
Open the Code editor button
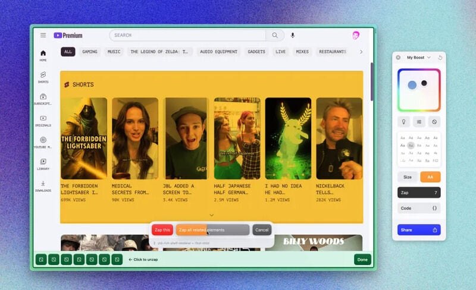(x=419, y=208)
